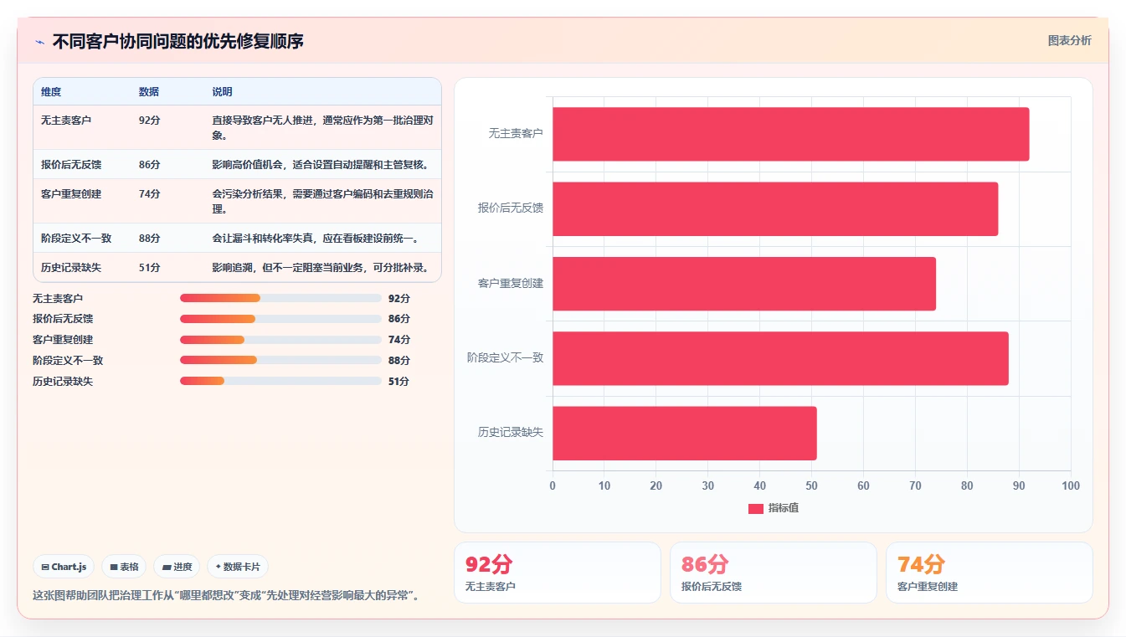The width and height of the screenshot is (1126, 637).
Task: Select the 进度 tag pill
Action: pos(177,567)
